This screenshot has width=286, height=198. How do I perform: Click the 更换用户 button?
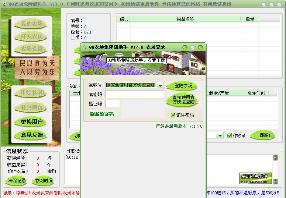click(31, 121)
